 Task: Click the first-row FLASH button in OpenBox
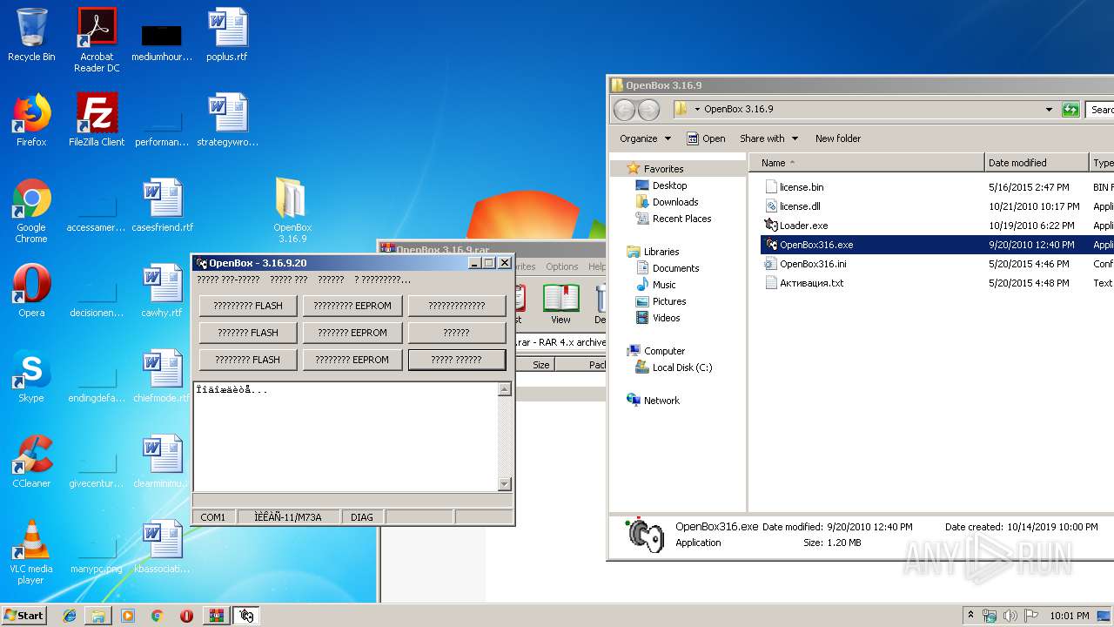[248, 306]
